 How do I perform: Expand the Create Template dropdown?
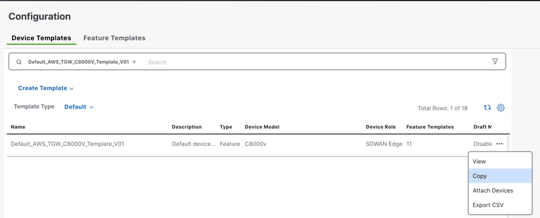point(46,88)
